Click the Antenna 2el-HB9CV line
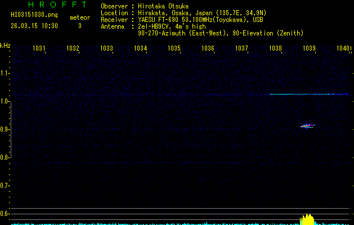The width and height of the screenshot is (354, 225). click(153, 26)
